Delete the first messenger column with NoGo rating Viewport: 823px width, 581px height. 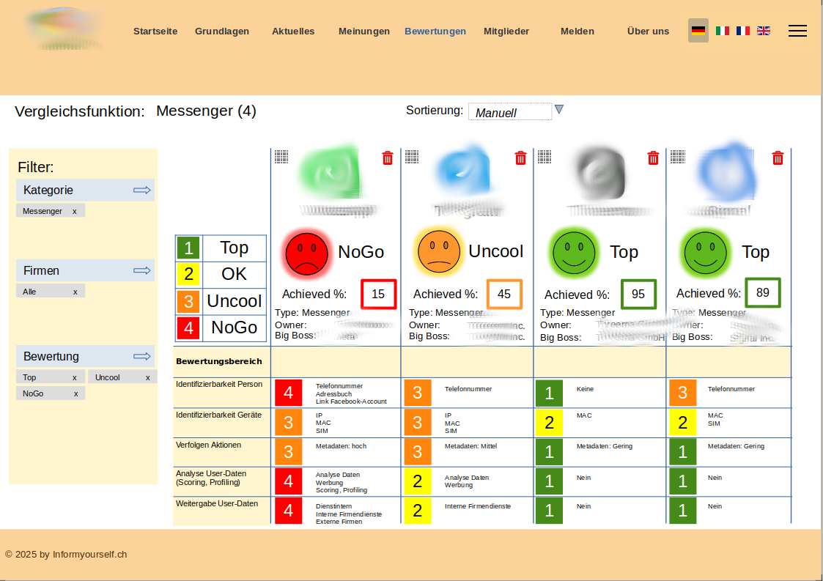coord(388,158)
